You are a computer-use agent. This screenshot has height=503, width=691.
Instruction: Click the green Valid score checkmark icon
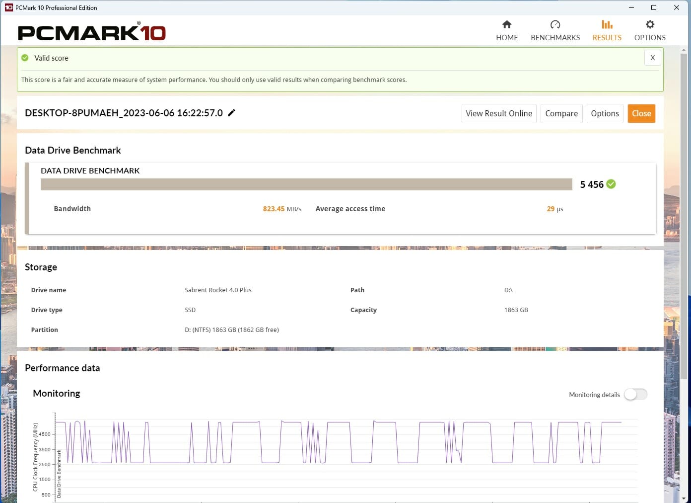point(25,58)
